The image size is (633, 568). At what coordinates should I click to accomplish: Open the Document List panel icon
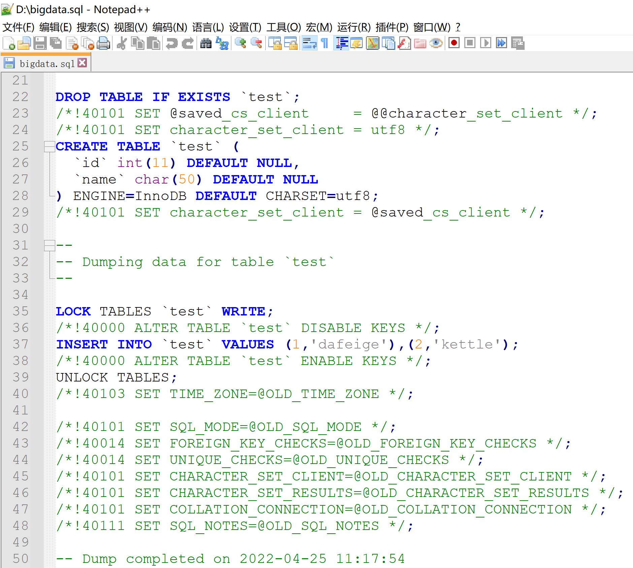coord(389,43)
